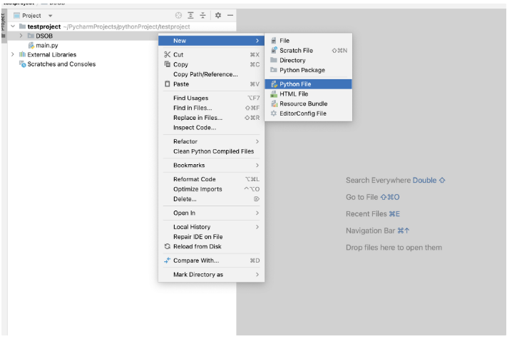Click the compare arrows icon beside Compare With
Viewport: 507px width, 339px height.
point(167,260)
